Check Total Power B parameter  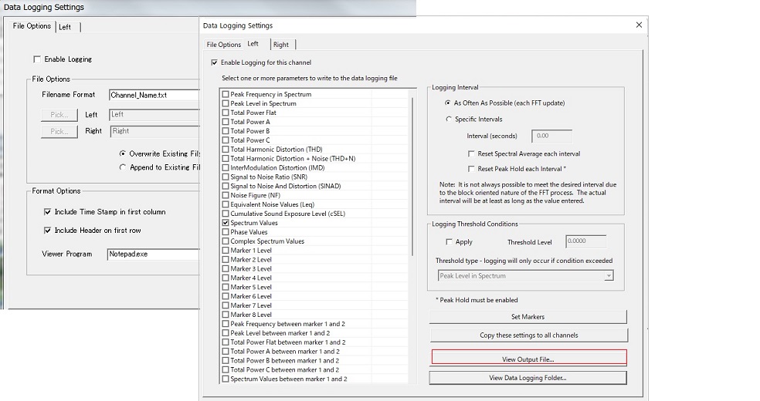(x=226, y=131)
